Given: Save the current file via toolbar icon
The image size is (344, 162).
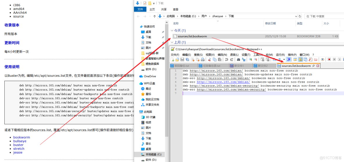Looking at the screenshot, I should 182,60.
